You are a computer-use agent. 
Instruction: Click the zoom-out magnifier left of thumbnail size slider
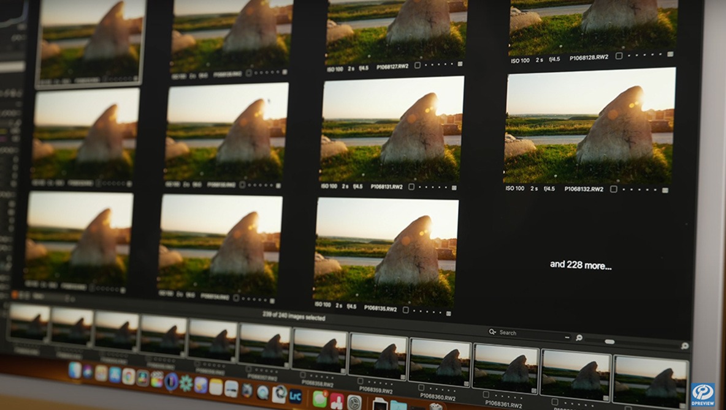click(579, 338)
